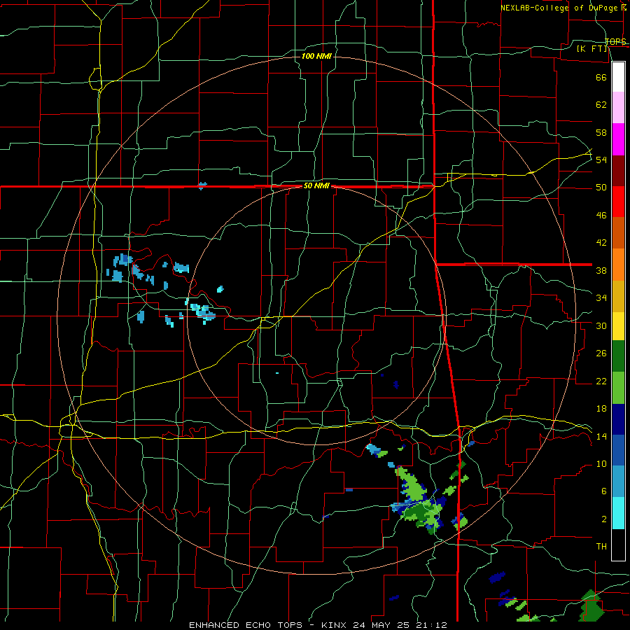
Task: Click the sky blue legend swatch
Action: [618, 481]
